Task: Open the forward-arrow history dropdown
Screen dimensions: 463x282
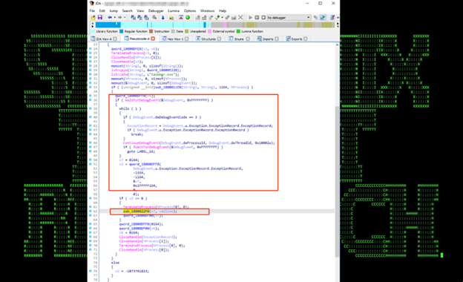Action: (125, 17)
